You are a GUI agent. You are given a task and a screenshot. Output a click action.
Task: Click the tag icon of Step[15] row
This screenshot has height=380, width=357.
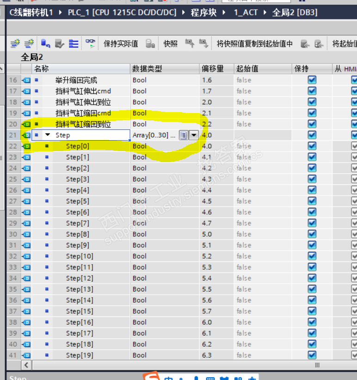click(26, 311)
